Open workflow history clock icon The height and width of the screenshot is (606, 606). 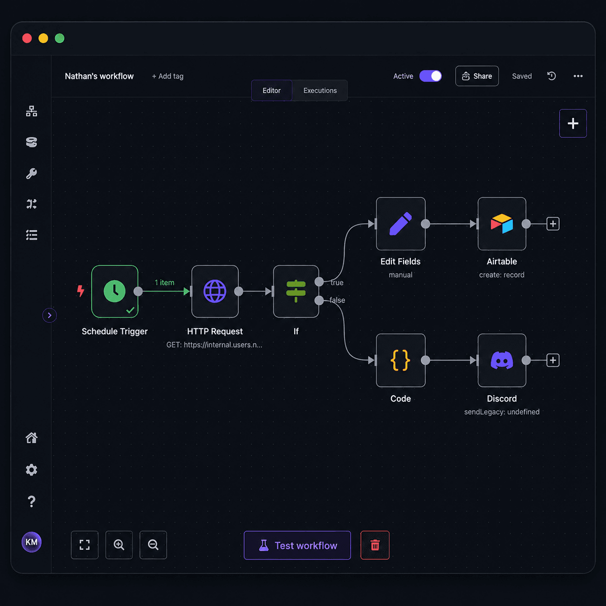(551, 76)
